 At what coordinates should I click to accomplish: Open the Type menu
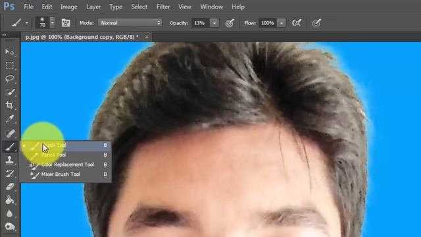[x=116, y=7]
